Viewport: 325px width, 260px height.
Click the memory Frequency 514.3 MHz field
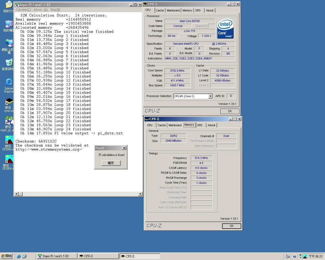coord(201,158)
